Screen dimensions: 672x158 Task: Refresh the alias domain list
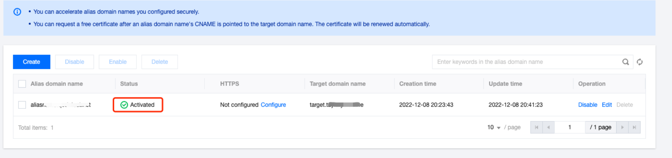[640, 62]
